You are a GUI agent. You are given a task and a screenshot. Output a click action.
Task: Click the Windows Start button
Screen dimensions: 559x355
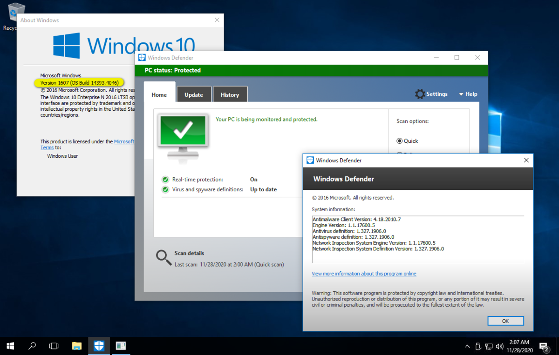10,346
